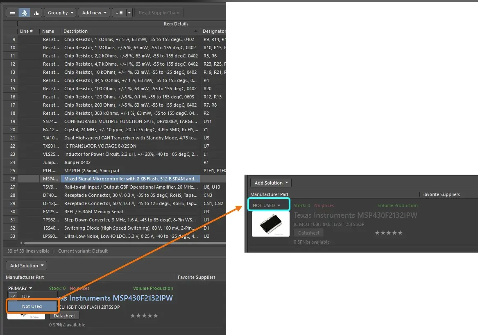Choose the Not Used menu option
The height and width of the screenshot is (335, 478).
(x=32, y=306)
